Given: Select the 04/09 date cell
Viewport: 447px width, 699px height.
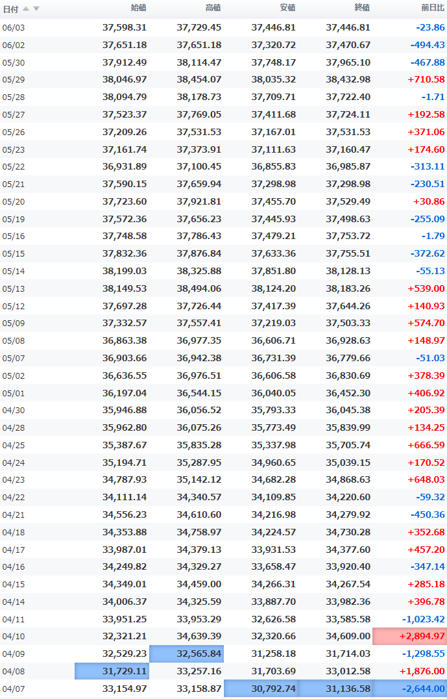Looking at the screenshot, I should 14,654.
